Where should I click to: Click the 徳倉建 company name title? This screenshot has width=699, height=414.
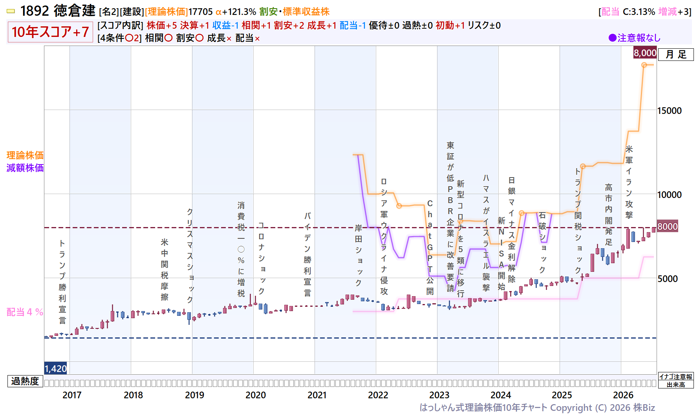[74, 11]
